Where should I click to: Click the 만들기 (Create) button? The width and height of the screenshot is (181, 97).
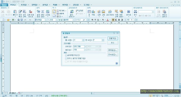coord(113,38)
